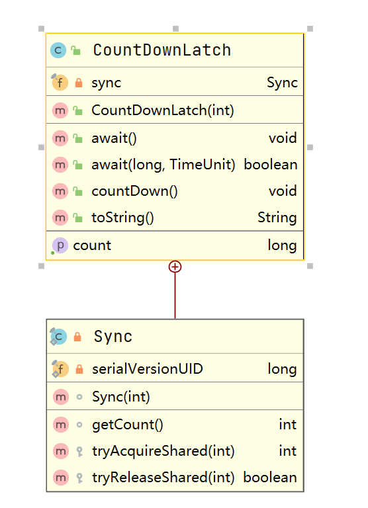Select the await() method row

coord(175,138)
